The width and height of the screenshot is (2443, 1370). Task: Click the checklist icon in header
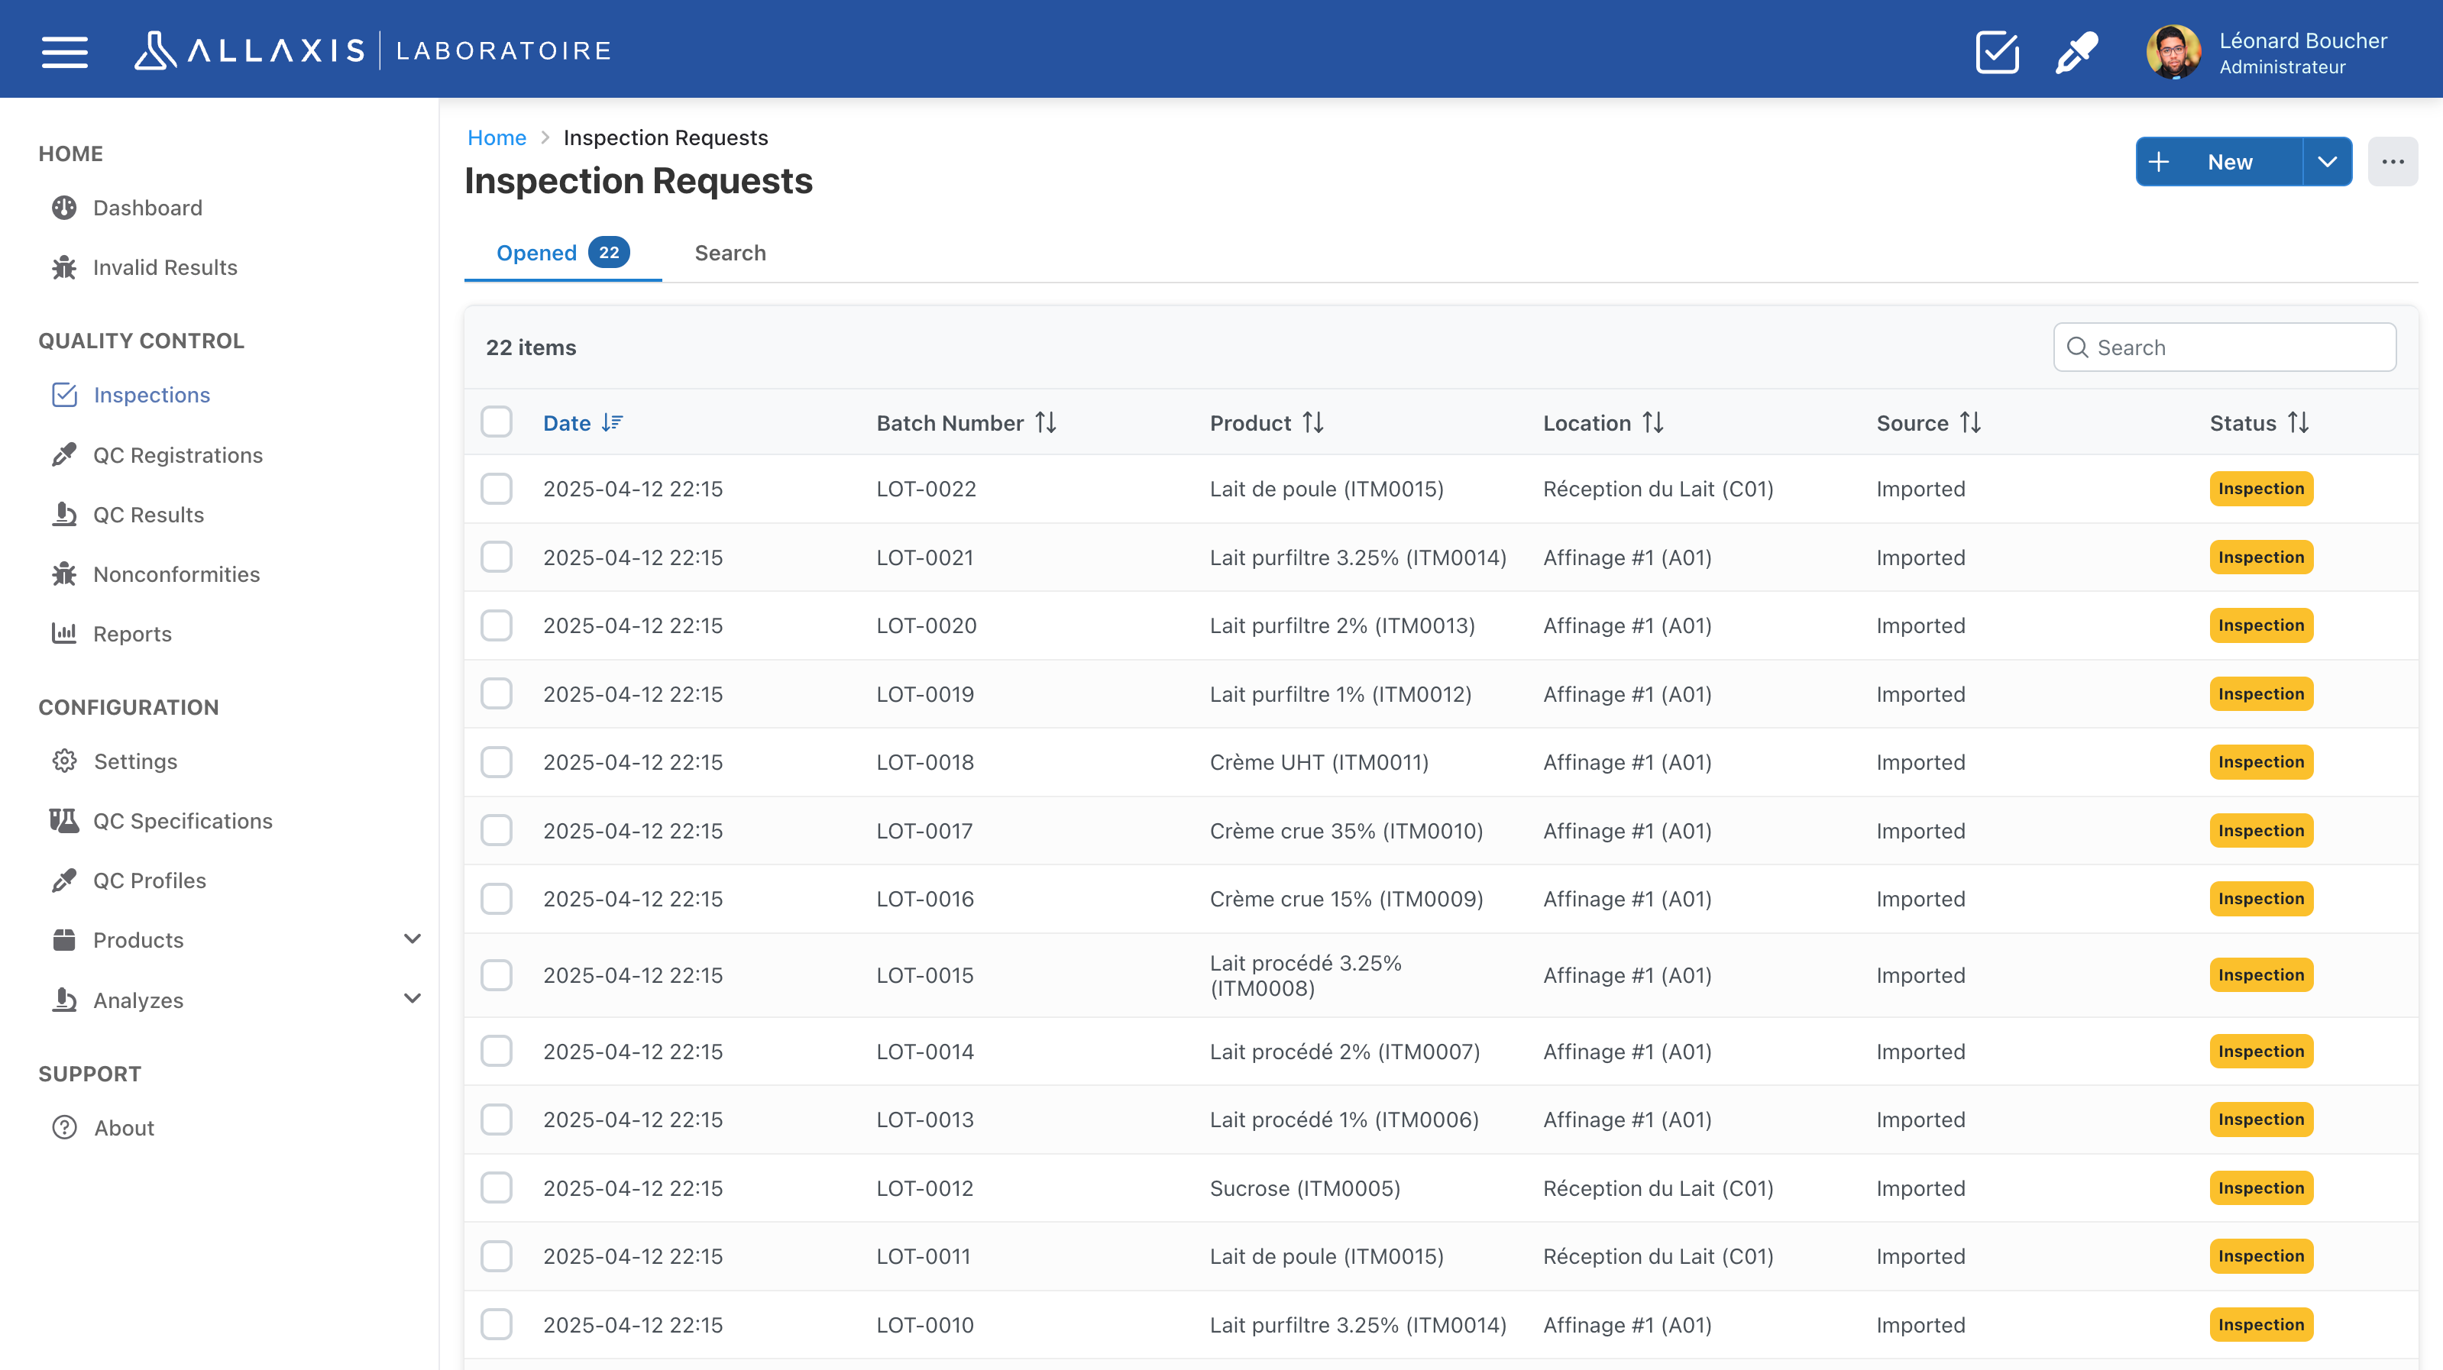(1996, 52)
